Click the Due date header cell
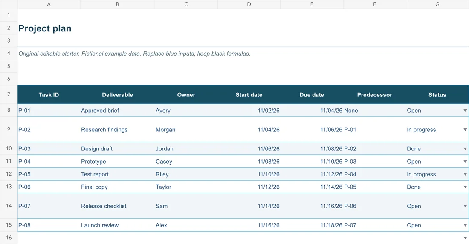The height and width of the screenshot is (244, 469). (x=312, y=94)
